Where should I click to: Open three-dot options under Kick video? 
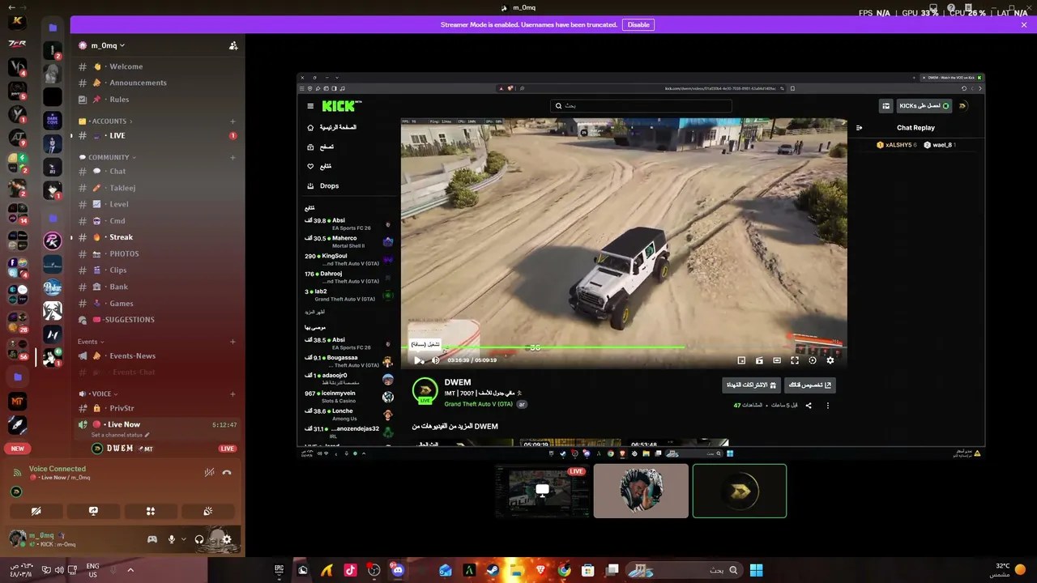(827, 406)
